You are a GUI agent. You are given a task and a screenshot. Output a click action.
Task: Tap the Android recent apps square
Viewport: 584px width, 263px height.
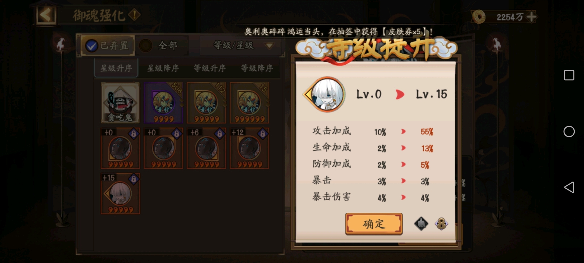569,75
